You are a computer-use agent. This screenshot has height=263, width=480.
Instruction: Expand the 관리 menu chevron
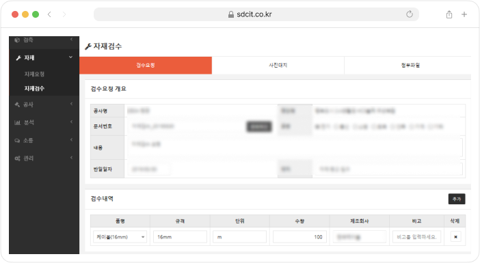click(71, 158)
